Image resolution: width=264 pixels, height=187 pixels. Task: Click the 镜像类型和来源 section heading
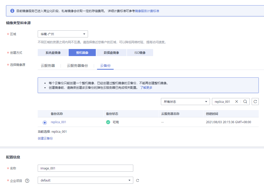18,23
